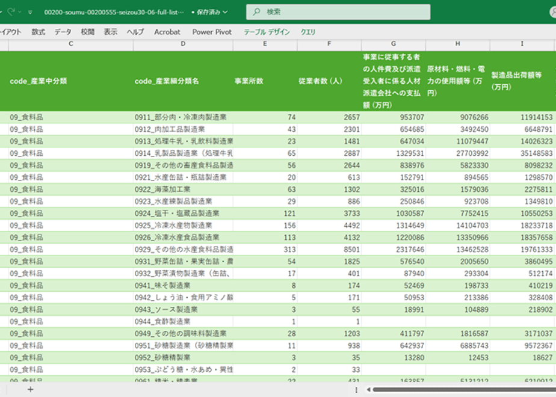556x397 pixels.
Task: Click the 事業所数 header cell
Action: click(x=265, y=81)
